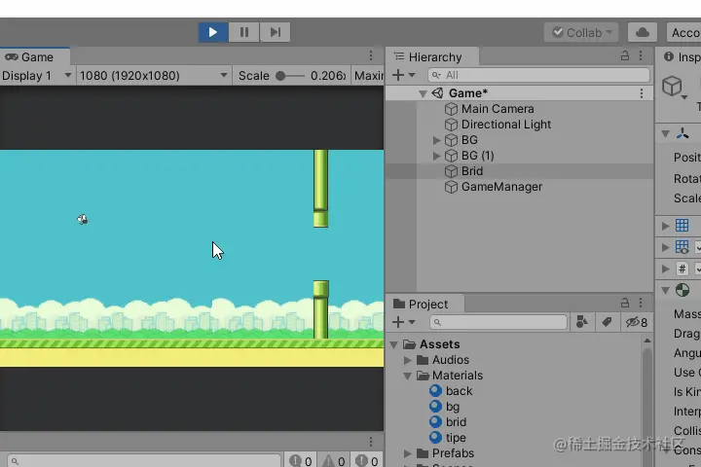Image resolution: width=701 pixels, height=467 pixels.
Task: Click the Hierarchy create plus button
Action: 403,75
